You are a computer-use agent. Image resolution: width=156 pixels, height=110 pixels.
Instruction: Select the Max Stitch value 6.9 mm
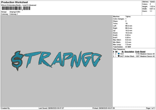tap(128, 40)
